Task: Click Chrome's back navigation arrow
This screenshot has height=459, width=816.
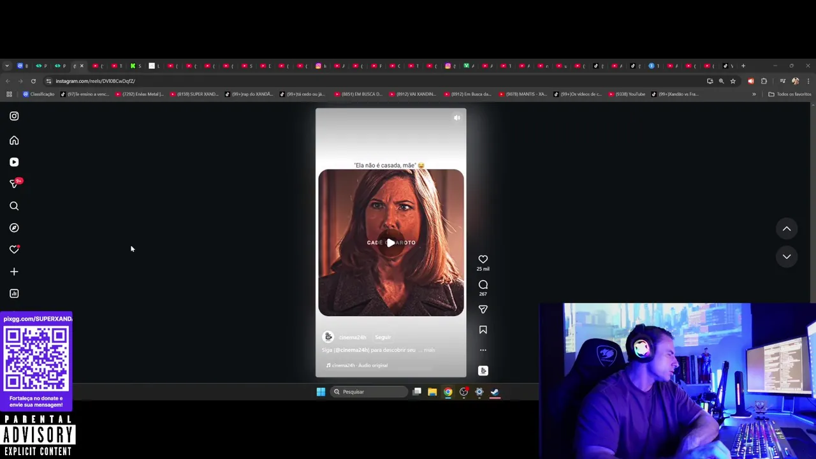Action: [x=8, y=81]
